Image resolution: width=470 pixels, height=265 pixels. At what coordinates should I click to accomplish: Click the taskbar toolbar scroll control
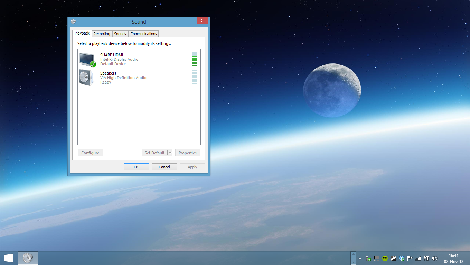click(x=353, y=258)
